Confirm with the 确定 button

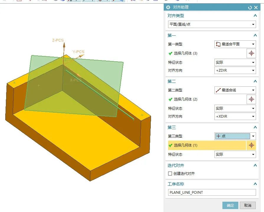coord(230,205)
